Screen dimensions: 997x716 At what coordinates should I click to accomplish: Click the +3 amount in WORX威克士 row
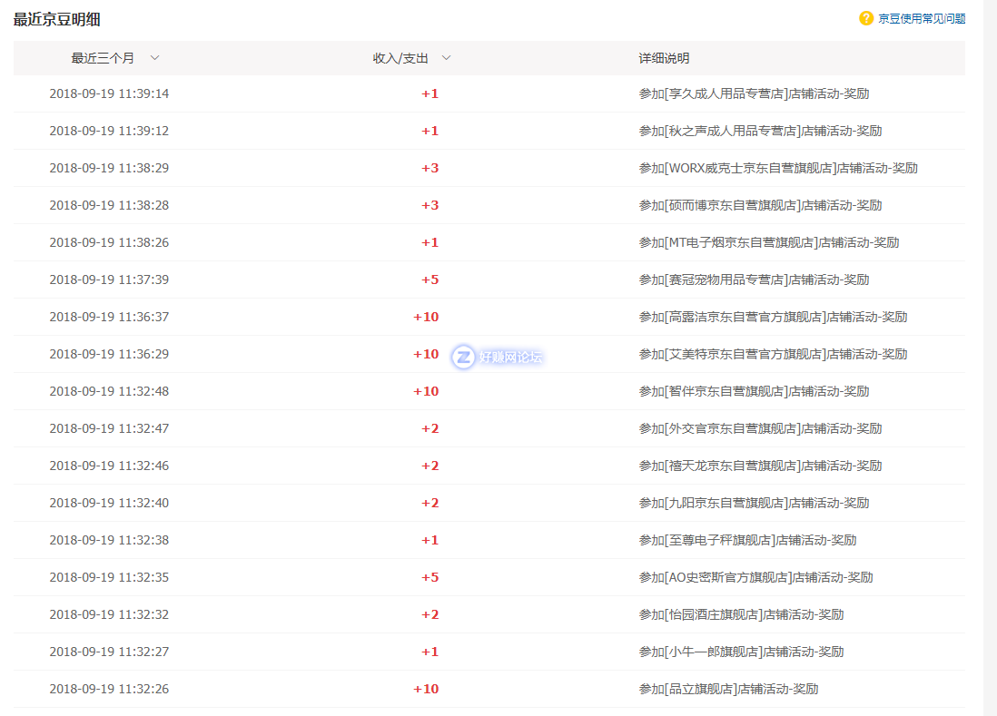(429, 168)
